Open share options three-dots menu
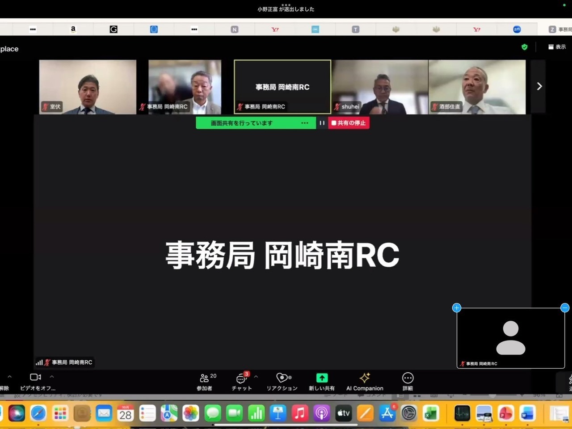Screen dimensions: 572x429 (305, 123)
